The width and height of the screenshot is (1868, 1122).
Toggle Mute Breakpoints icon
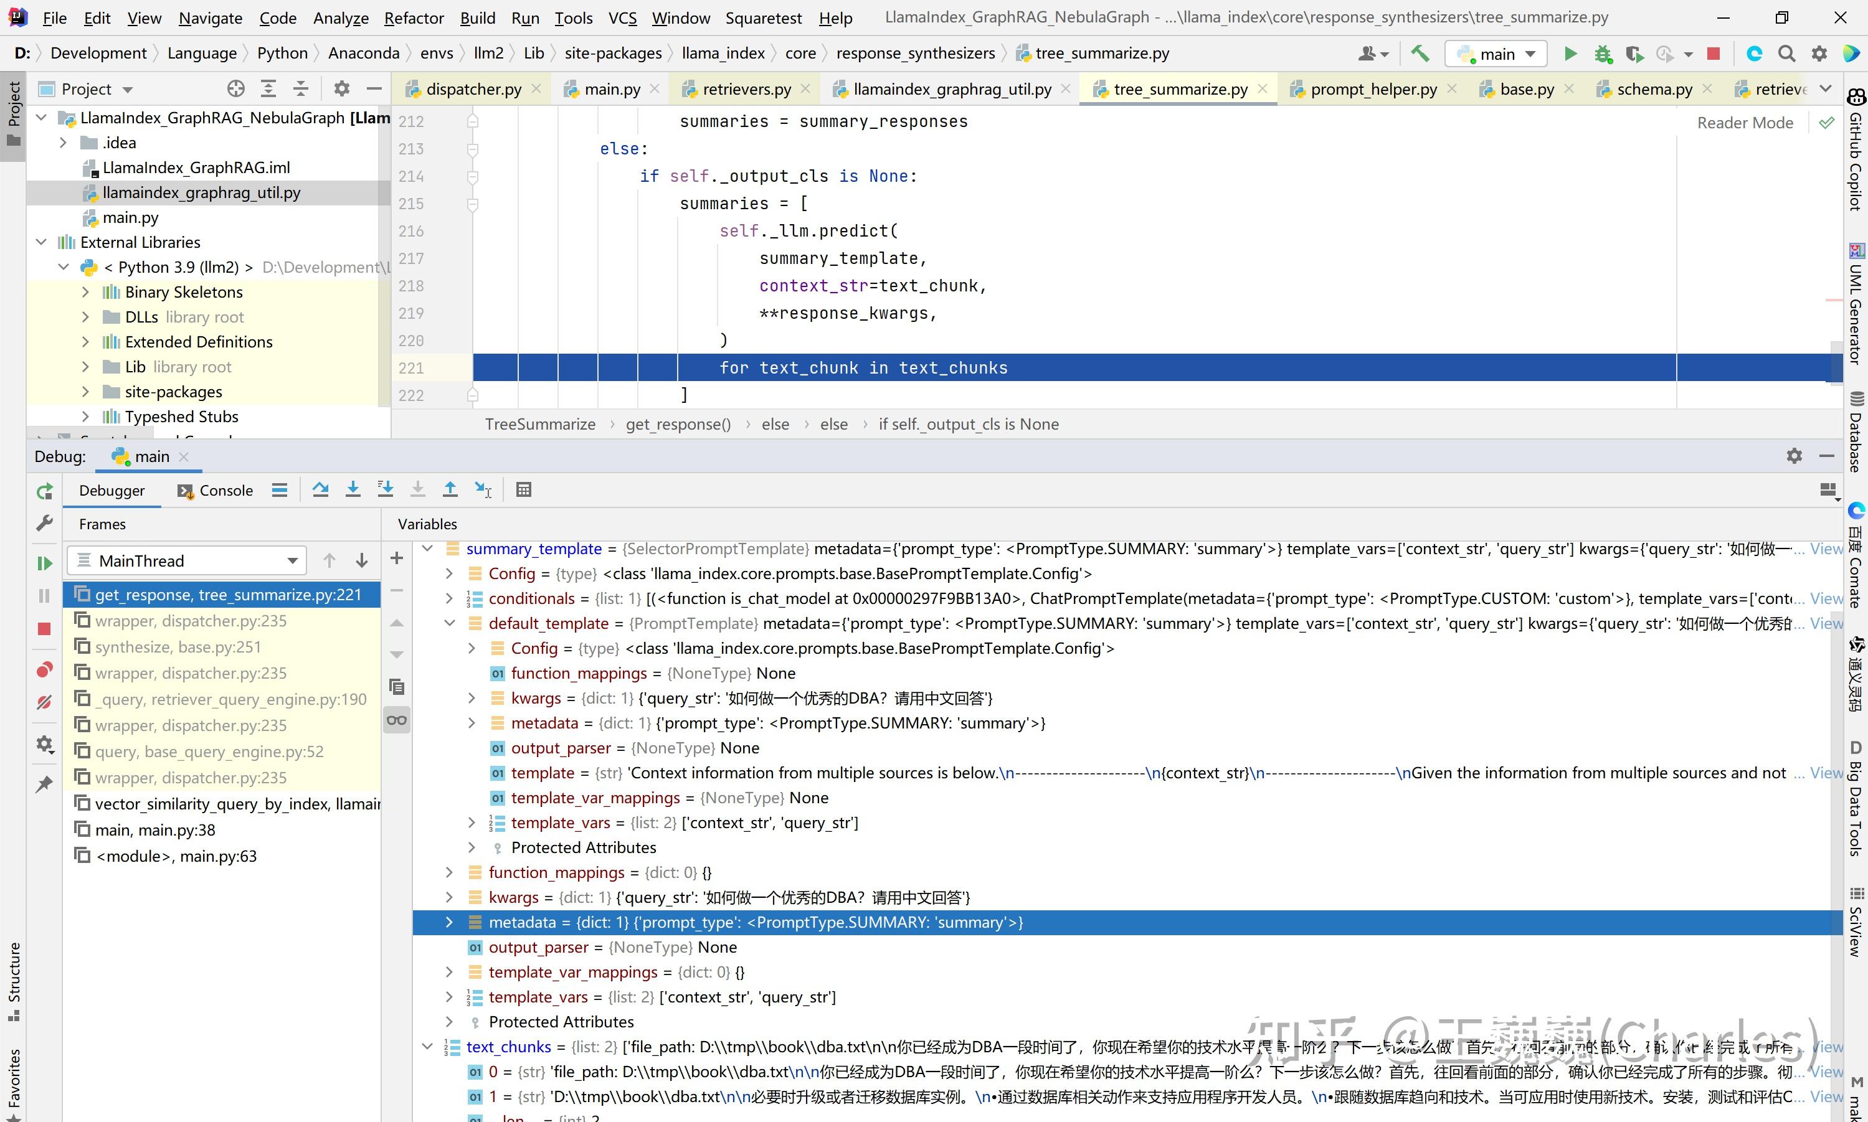click(45, 702)
